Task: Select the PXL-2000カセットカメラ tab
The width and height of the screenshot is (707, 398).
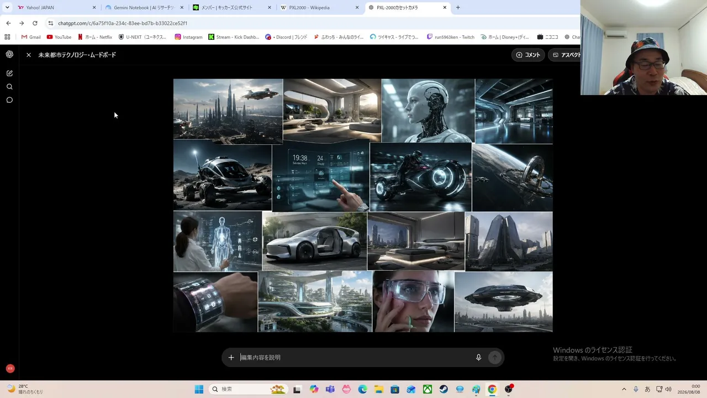Action: point(407,8)
